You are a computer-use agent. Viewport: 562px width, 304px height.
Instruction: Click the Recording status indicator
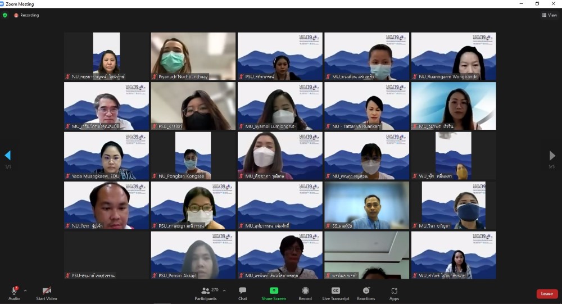26,15
